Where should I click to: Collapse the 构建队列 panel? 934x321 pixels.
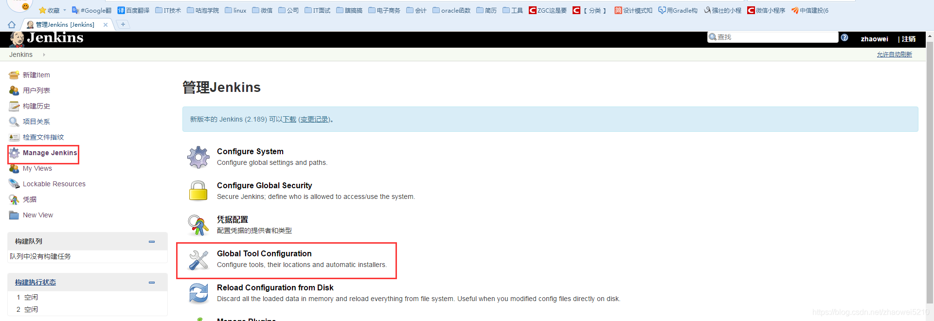coord(152,241)
